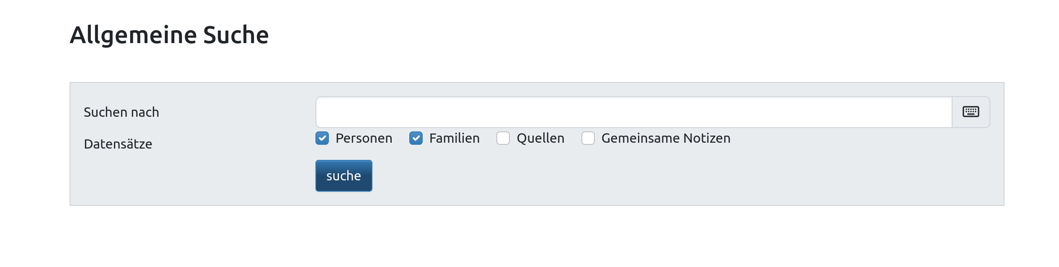Click the 'Quellen' label text
Screen dimensions: 1059x267
[x=540, y=138]
